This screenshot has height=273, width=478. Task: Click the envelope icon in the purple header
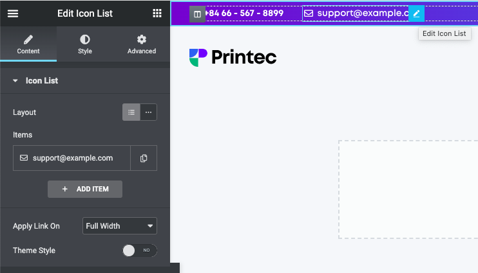tap(309, 13)
